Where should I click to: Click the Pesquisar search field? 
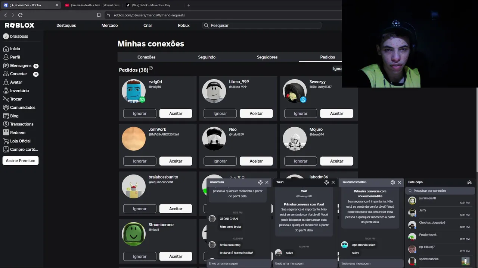(261, 25)
